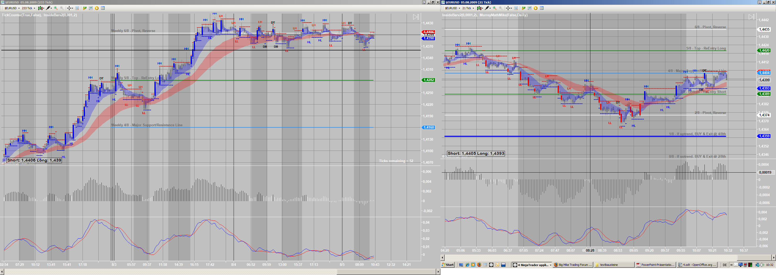The width and height of the screenshot is (776, 275).
Task: Switch to textbausteine folder in taskbar
Action: tap(614, 265)
